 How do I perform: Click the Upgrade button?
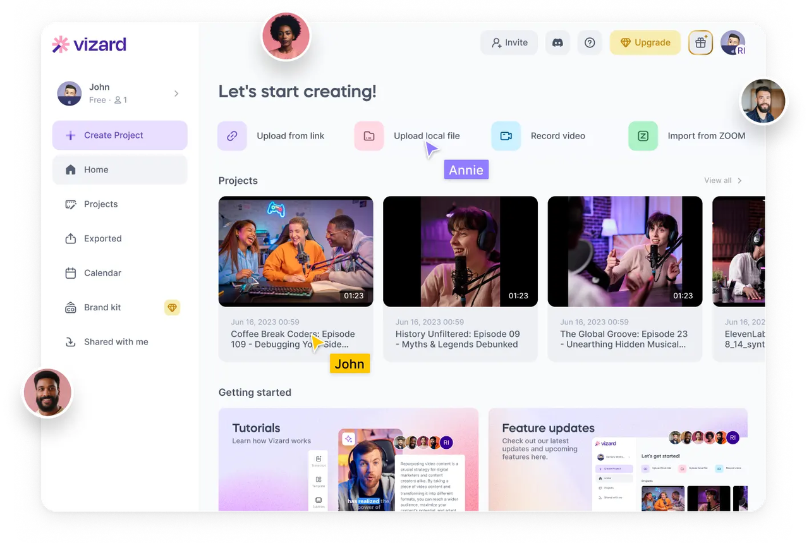645,42
